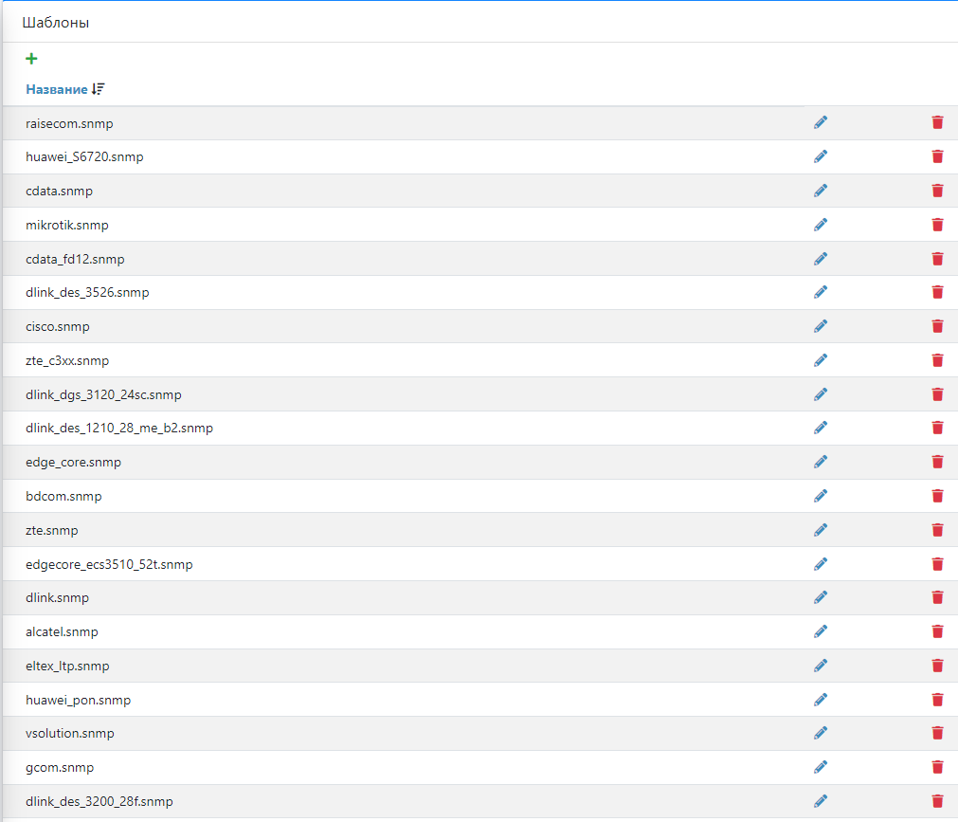Click pencil icon for zte_c3xx.snmp
Viewport: 958px width, 822px height.
tap(821, 360)
